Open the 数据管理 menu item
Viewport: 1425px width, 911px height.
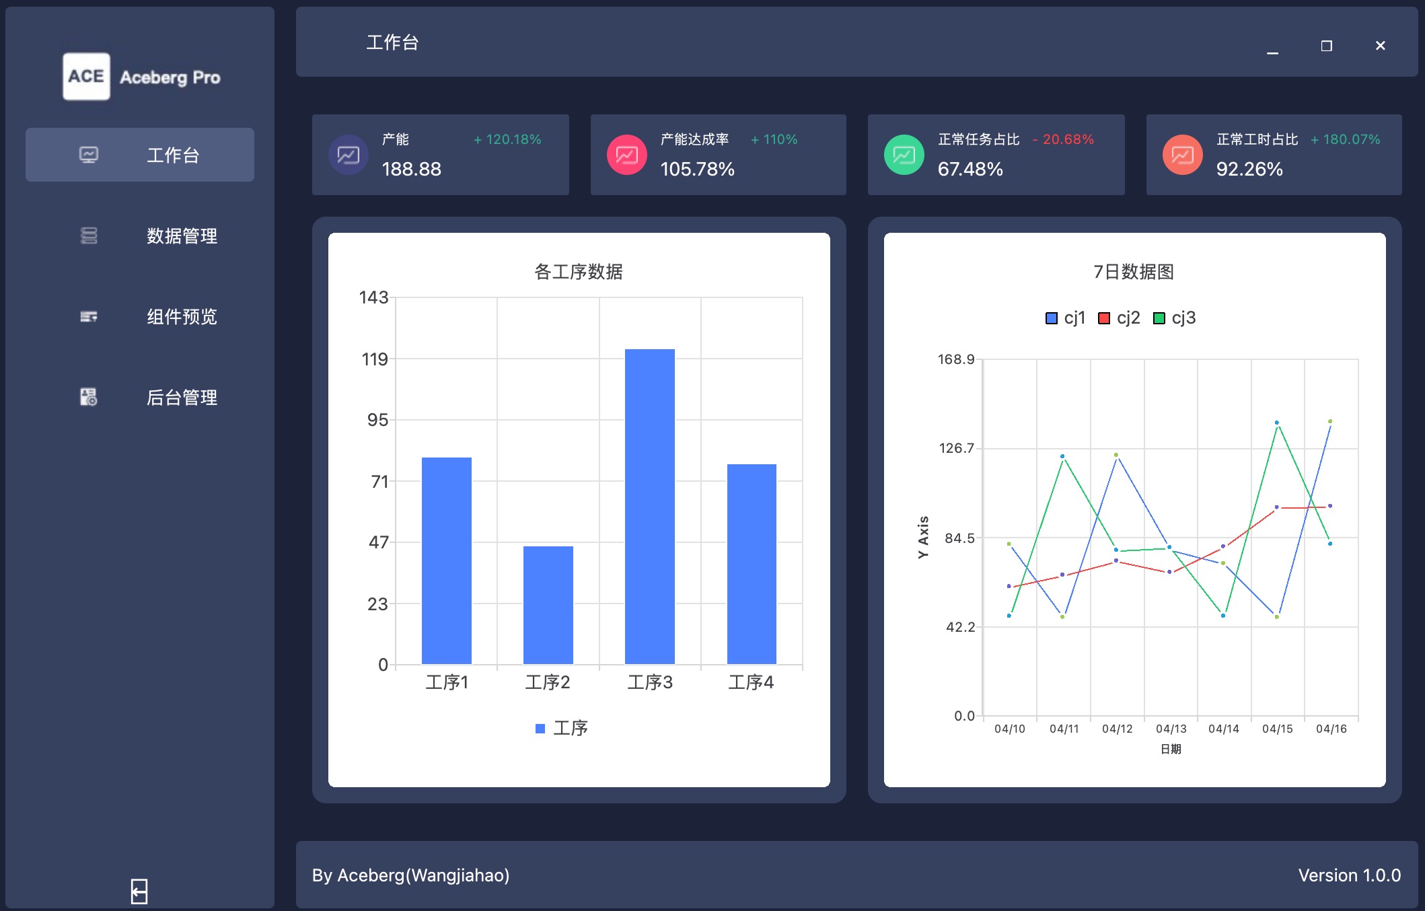pos(182,235)
